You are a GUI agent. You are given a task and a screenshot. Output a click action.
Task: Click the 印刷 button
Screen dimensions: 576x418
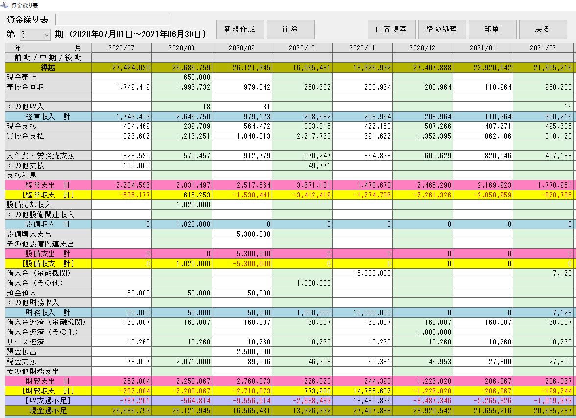coord(492,29)
